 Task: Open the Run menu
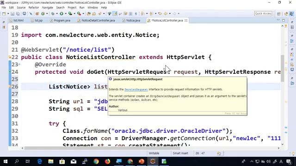[82, 7]
